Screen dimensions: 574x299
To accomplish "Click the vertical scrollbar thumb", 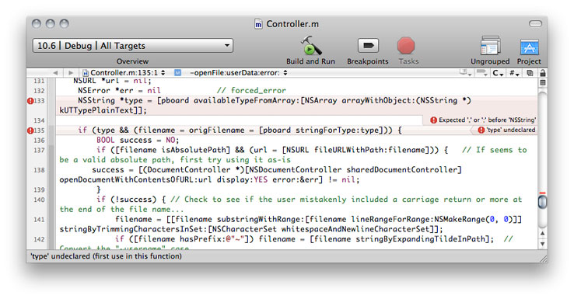I will point(543,202).
